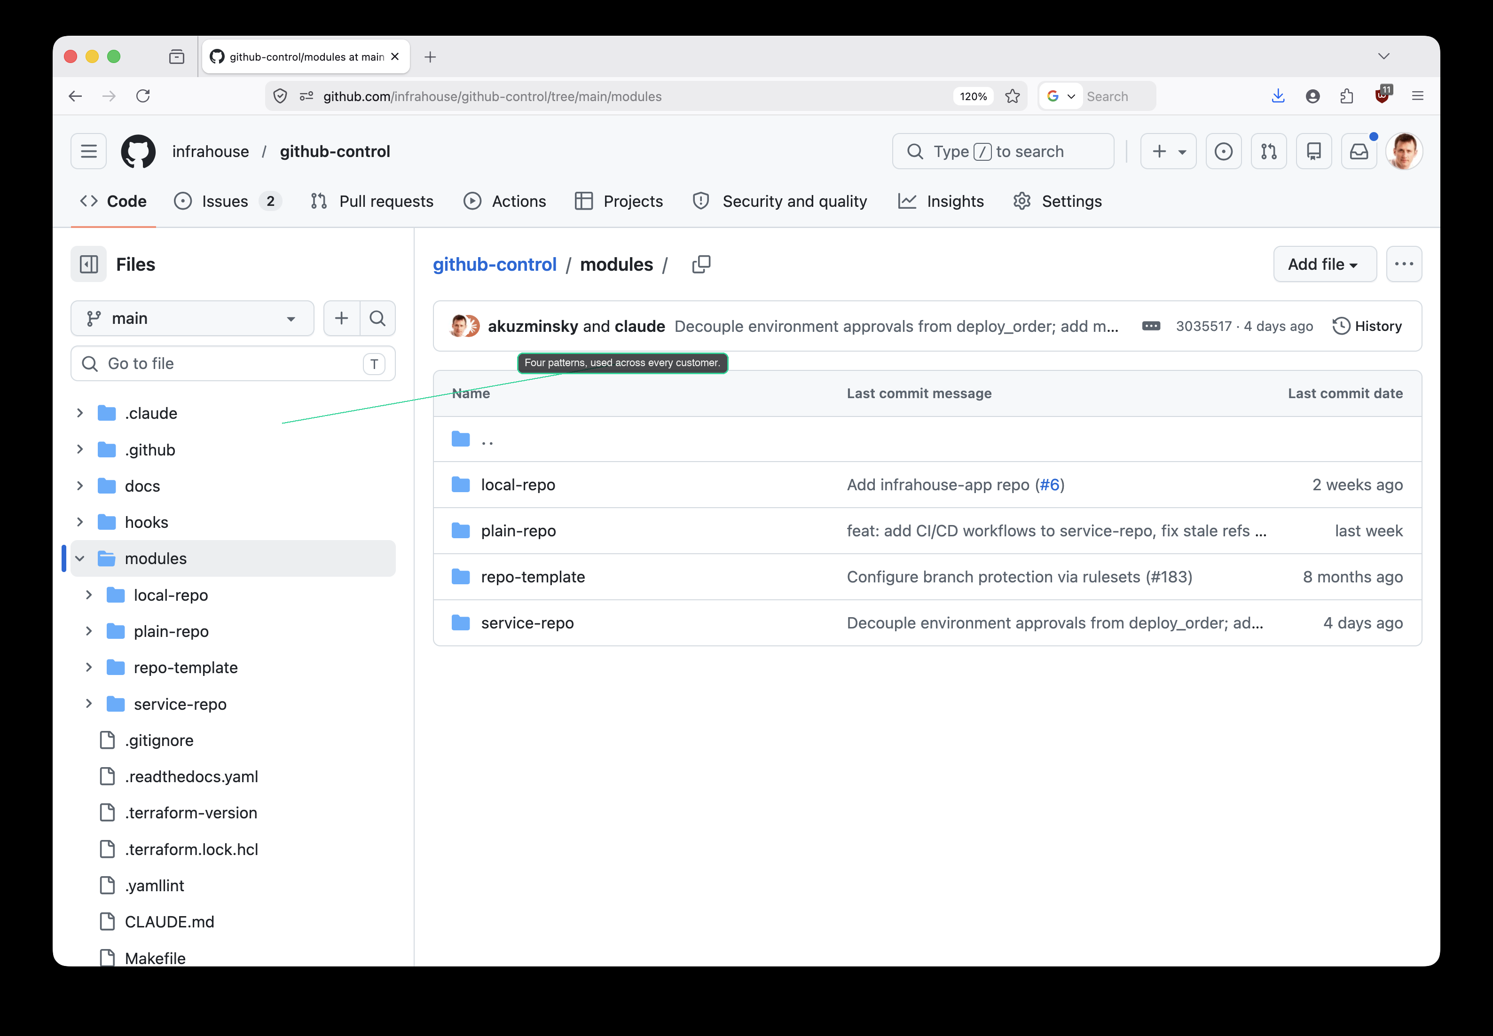Open the GitHub home logo
The image size is (1493, 1036).
(x=138, y=151)
